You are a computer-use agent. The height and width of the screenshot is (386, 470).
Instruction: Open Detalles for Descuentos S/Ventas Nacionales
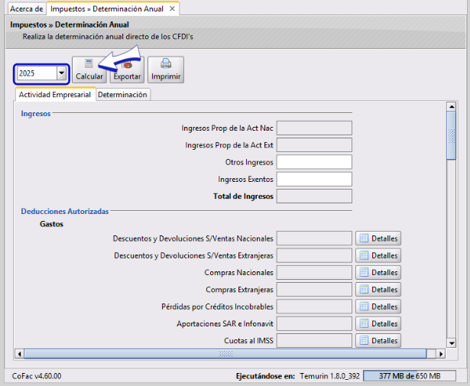point(378,238)
